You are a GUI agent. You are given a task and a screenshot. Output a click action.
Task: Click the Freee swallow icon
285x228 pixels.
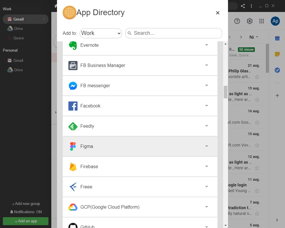pyautogui.click(x=73, y=187)
